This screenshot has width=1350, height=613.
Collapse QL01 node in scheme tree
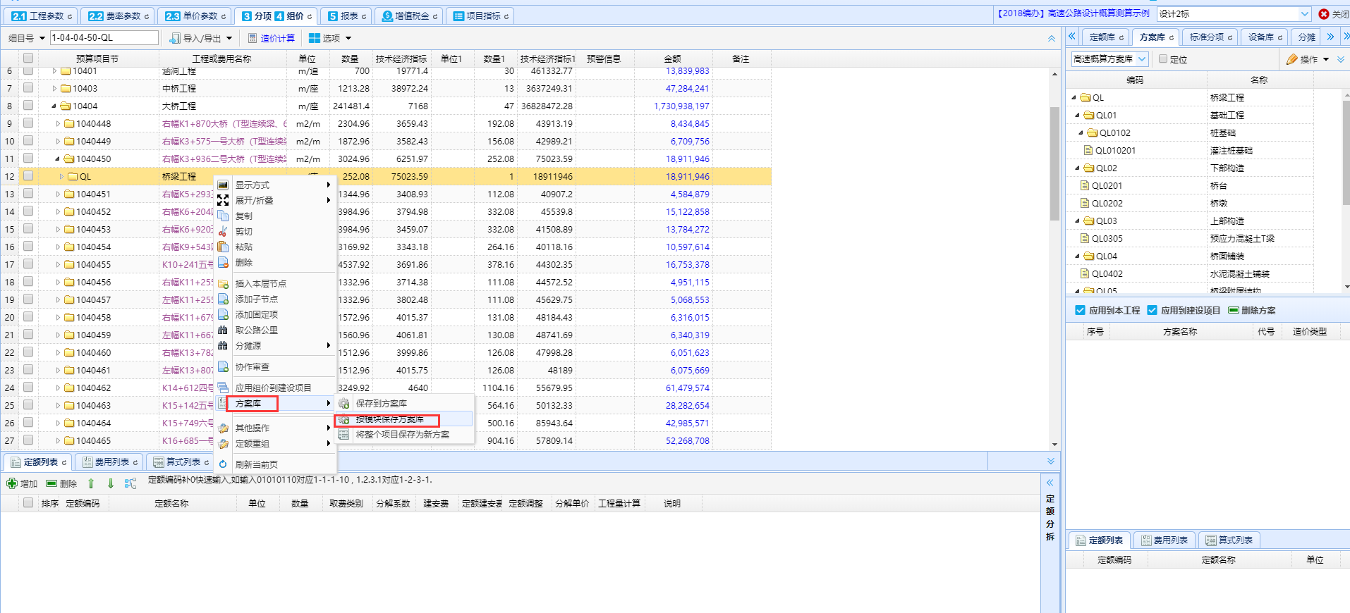1077,115
